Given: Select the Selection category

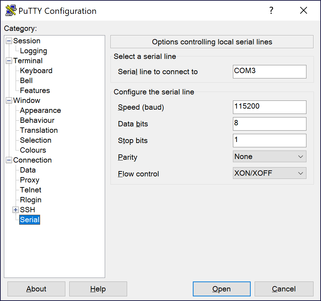Looking at the screenshot, I should (x=36, y=140).
